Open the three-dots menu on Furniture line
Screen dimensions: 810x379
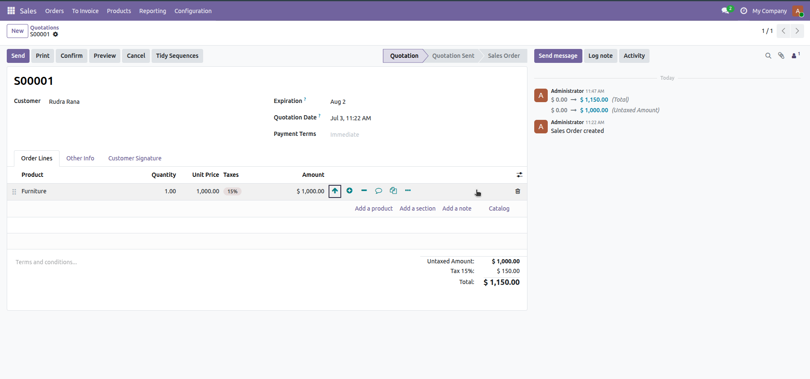coord(408,190)
